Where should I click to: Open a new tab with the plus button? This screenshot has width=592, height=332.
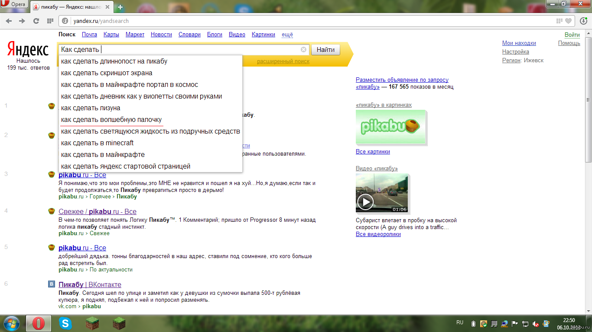(x=120, y=7)
